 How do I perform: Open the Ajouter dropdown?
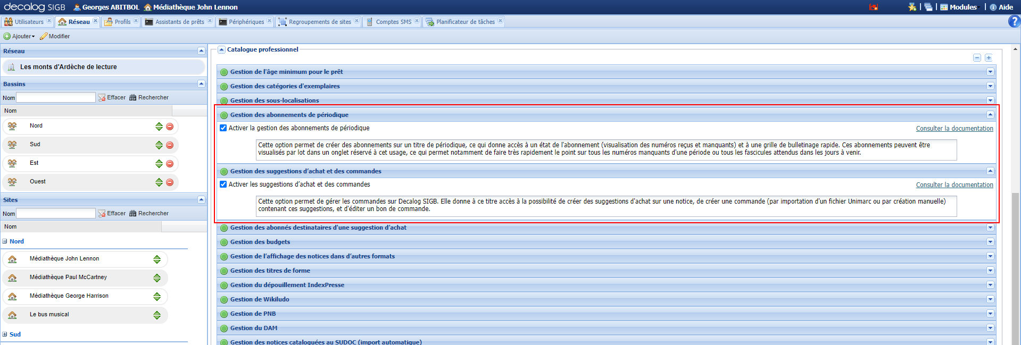pos(19,36)
